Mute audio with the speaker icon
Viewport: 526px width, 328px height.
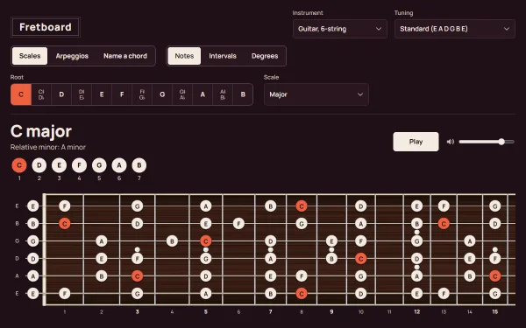click(x=451, y=142)
